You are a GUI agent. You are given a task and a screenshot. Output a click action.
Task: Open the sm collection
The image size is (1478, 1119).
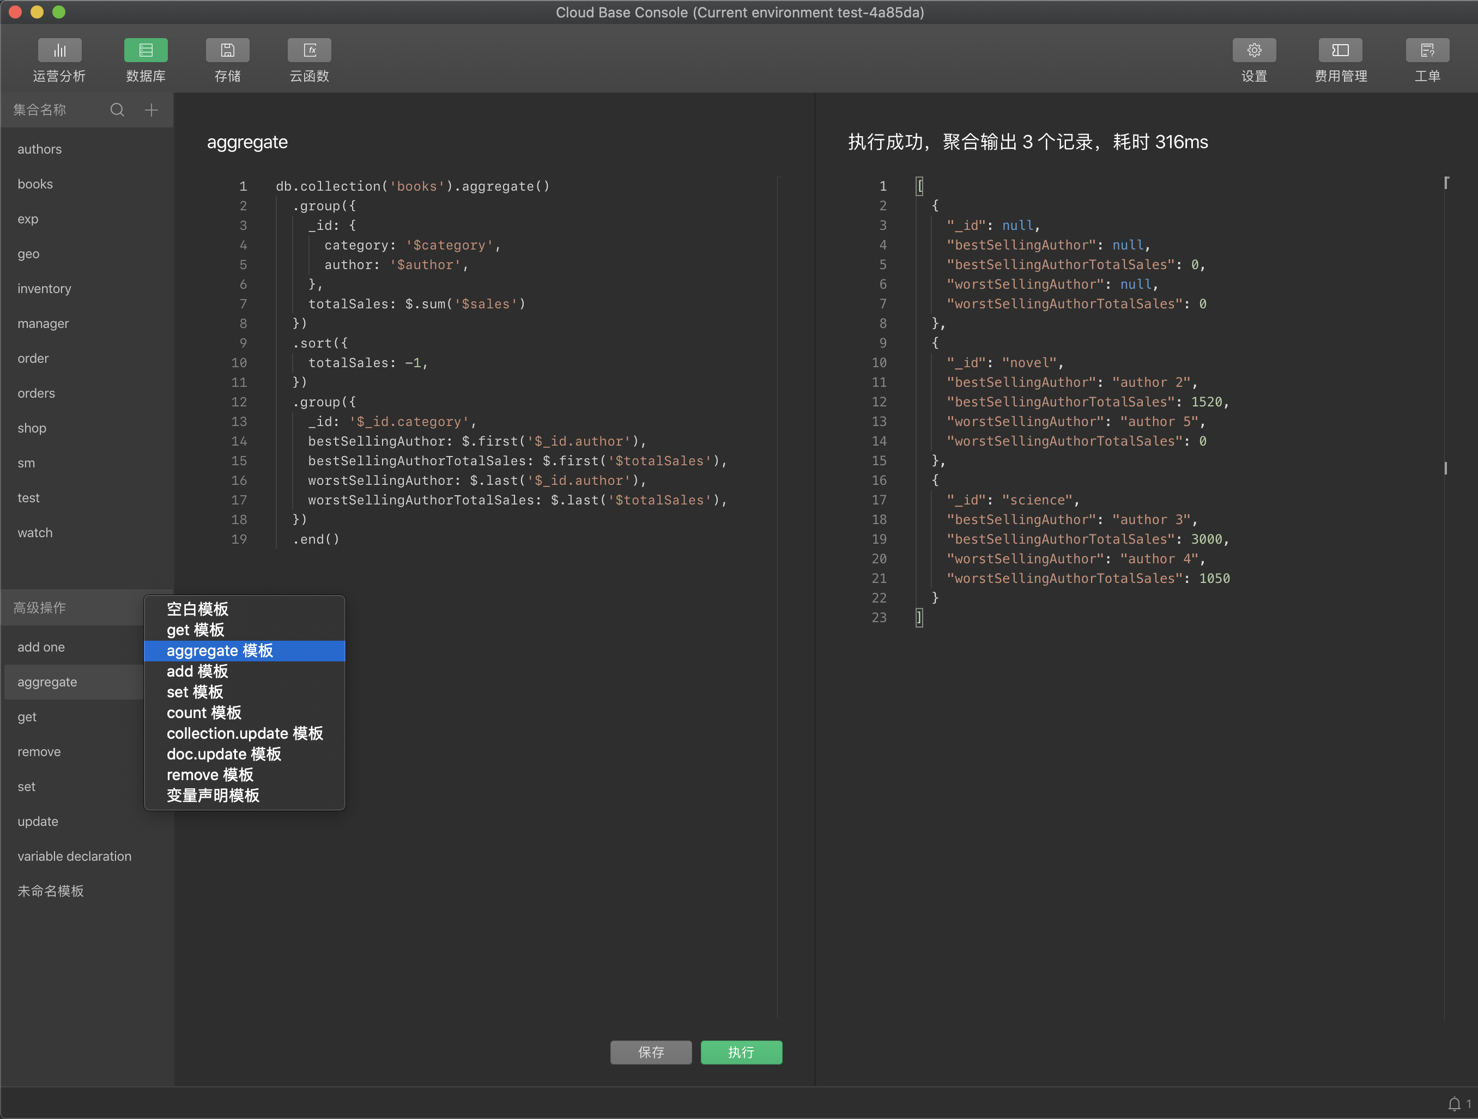(87, 463)
